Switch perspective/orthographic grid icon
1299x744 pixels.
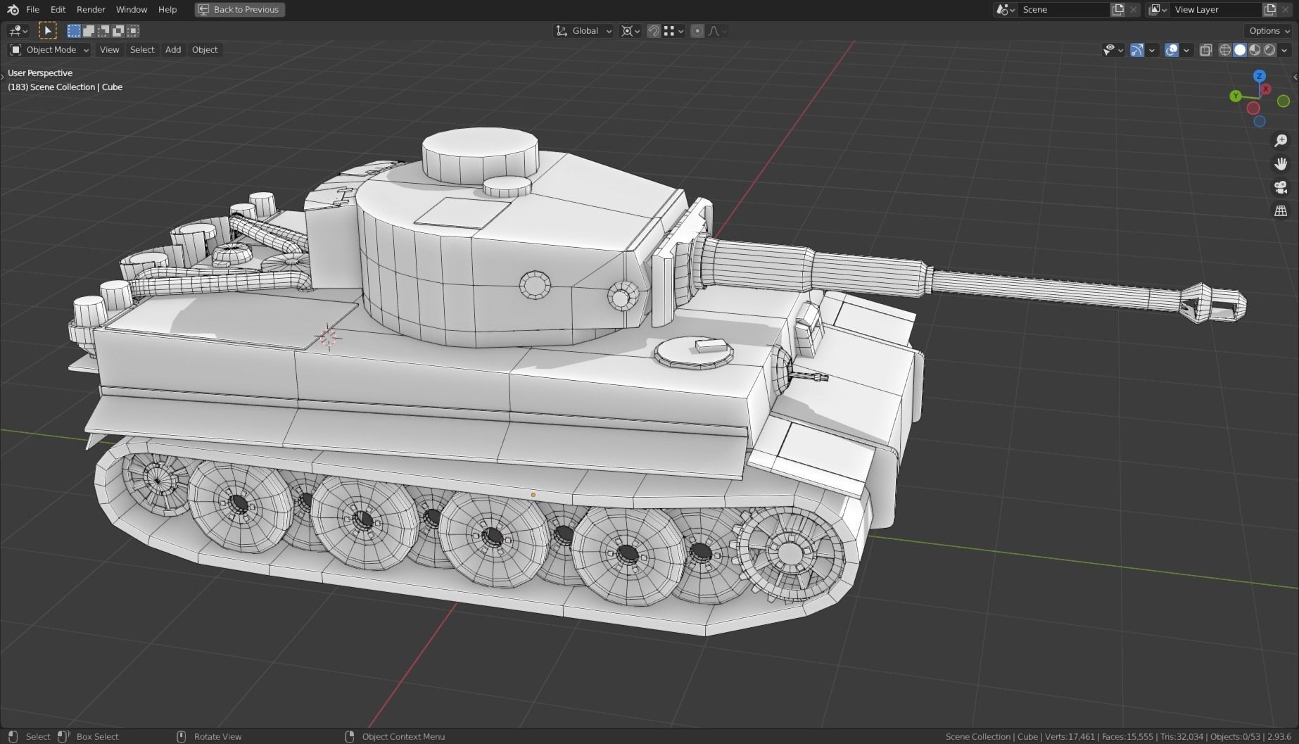point(1281,210)
